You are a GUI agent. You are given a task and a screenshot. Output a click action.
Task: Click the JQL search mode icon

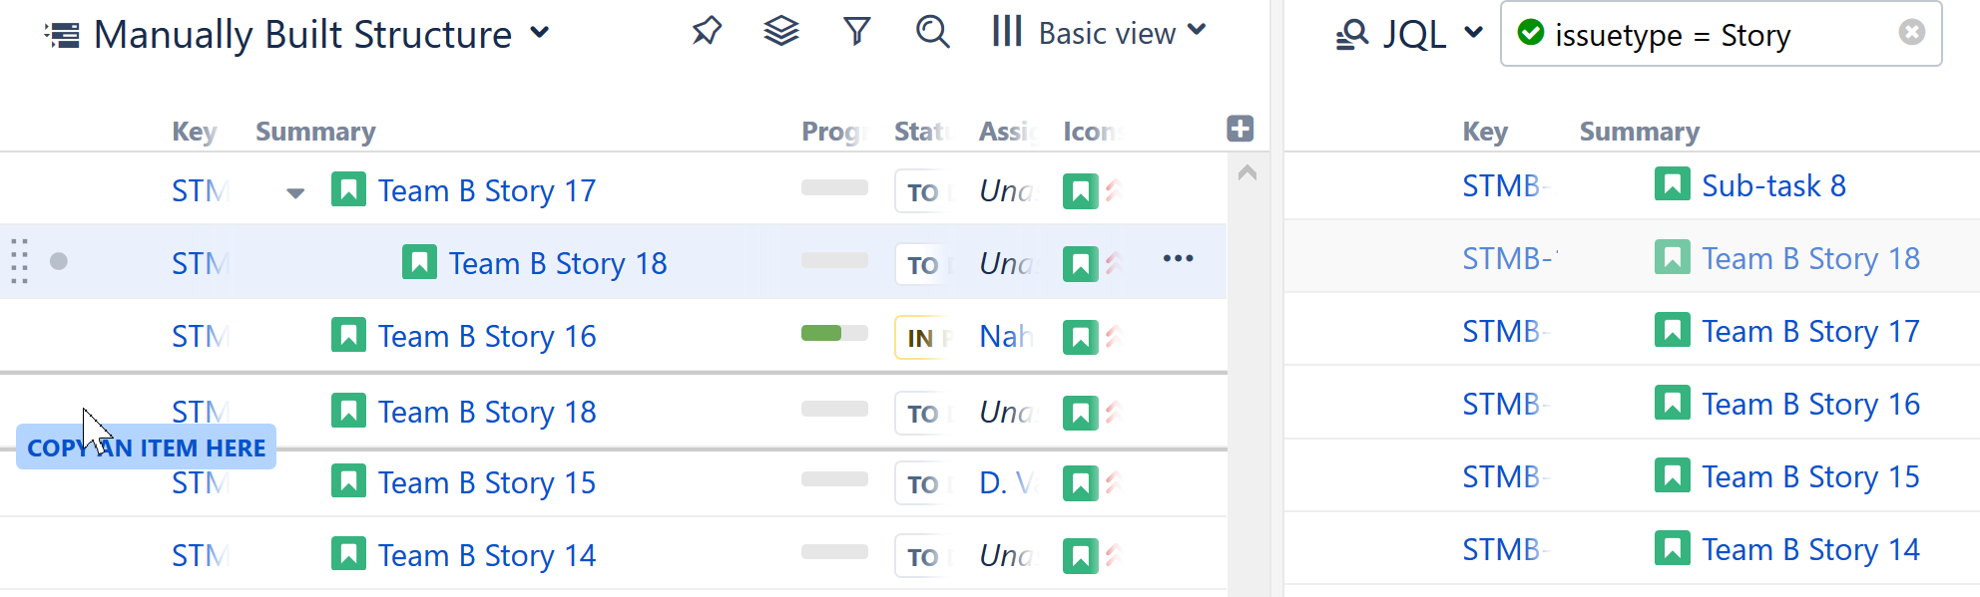pyautogui.click(x=1351, y=33)
